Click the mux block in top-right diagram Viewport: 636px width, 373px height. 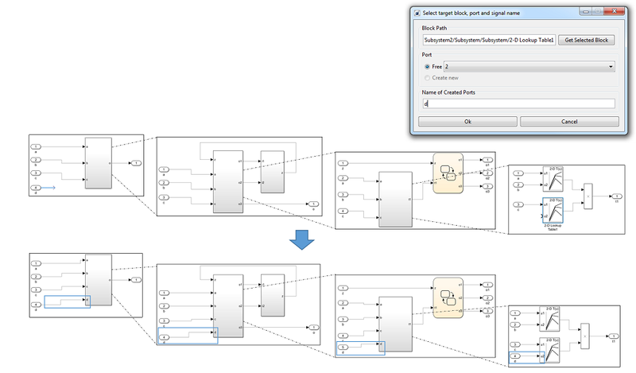click(588, 195)
